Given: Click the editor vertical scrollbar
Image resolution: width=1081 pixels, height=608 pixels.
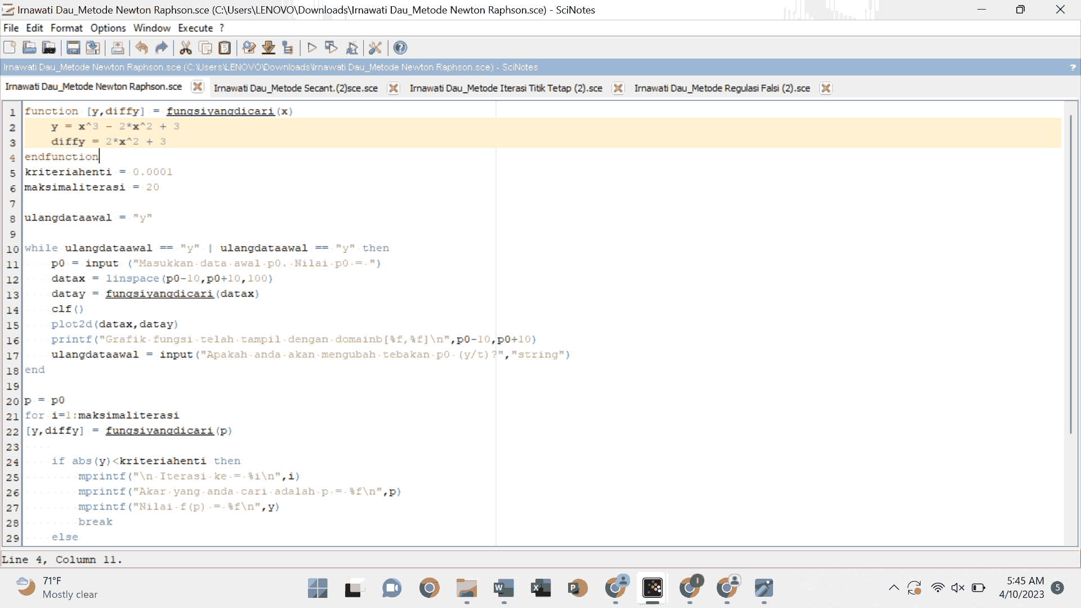Looking at the screenshot, I should [1071, 274].
